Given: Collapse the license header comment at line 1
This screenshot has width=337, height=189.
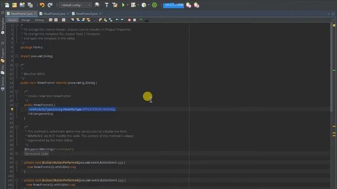Looking at the screenshot, I should tap(16, 25).
